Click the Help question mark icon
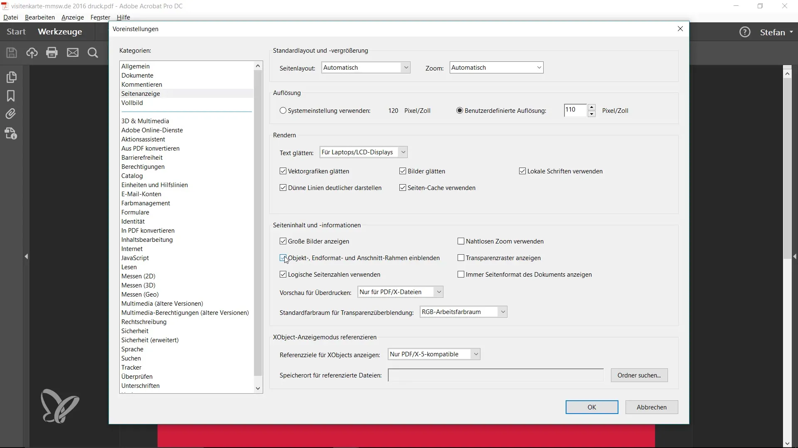798x448 pixels. (745, 32)
